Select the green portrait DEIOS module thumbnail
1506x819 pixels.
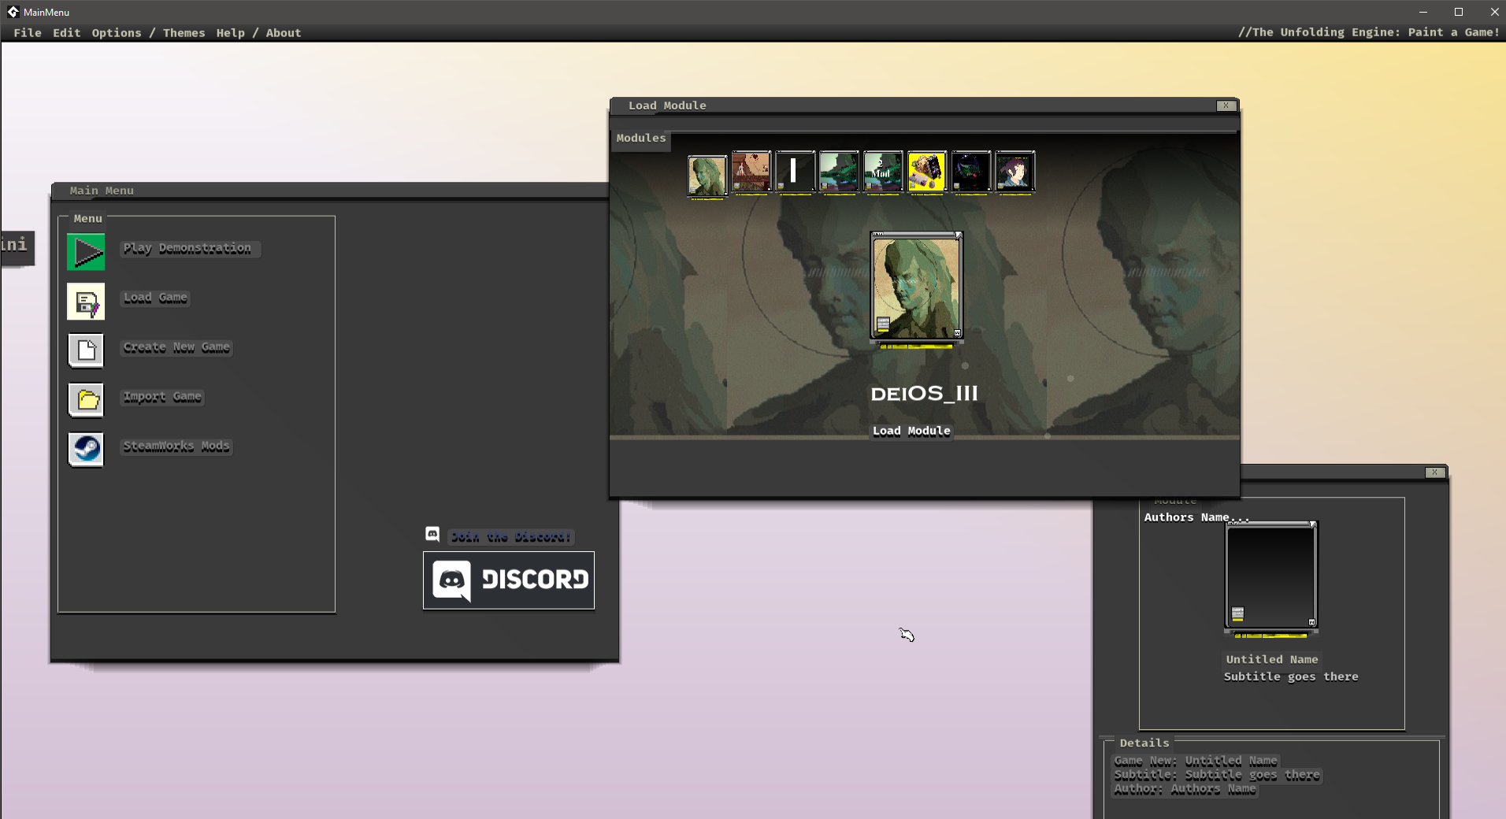[707, 175]
